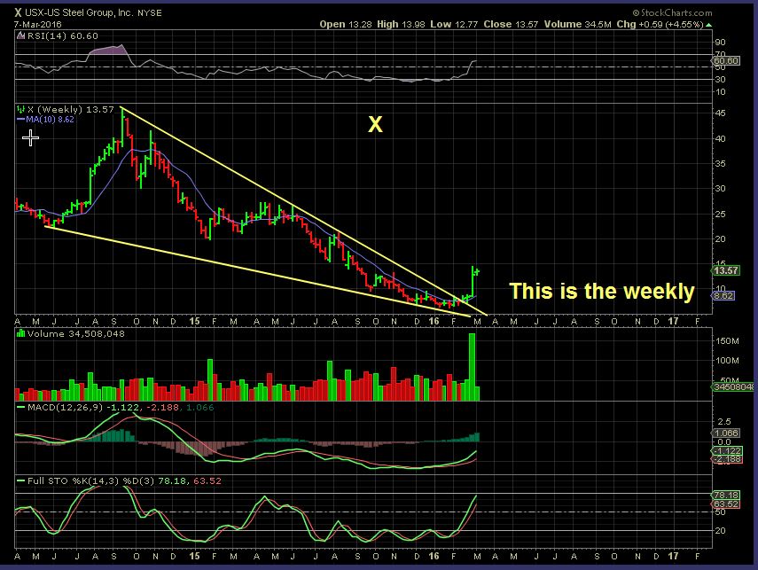
Task: Click the green line marker before Full STO label
Action: 20,481
